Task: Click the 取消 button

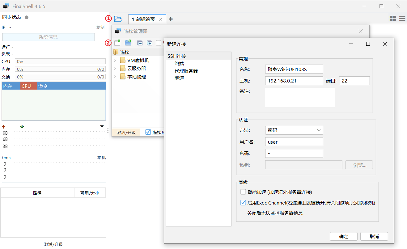Action: click(x=374, y=237)
